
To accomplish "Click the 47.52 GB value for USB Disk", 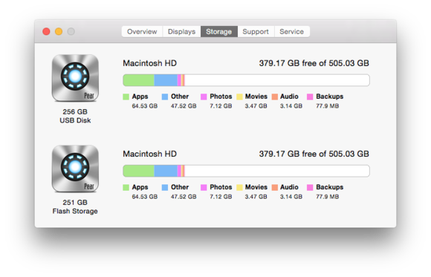I will point(184,105).
